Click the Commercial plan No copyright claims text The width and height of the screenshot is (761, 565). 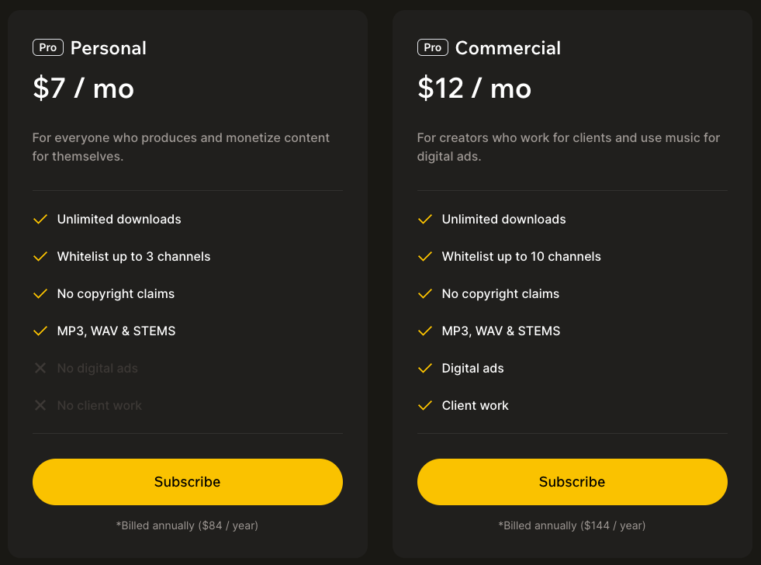click(x=500, y=294)
